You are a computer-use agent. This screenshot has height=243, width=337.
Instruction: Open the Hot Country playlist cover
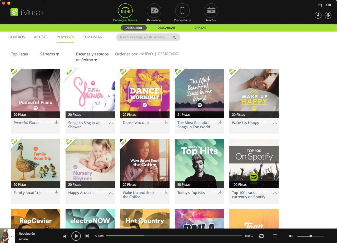point(145,219)
